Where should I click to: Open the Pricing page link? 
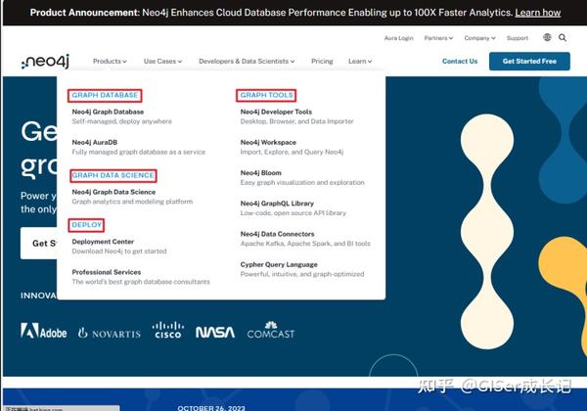click(x=322, y=62)
